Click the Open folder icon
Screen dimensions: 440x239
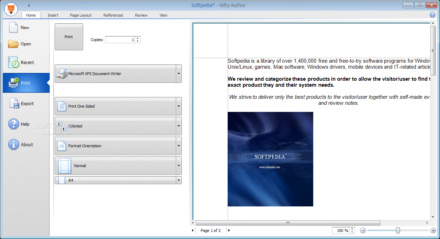(13, 44)
